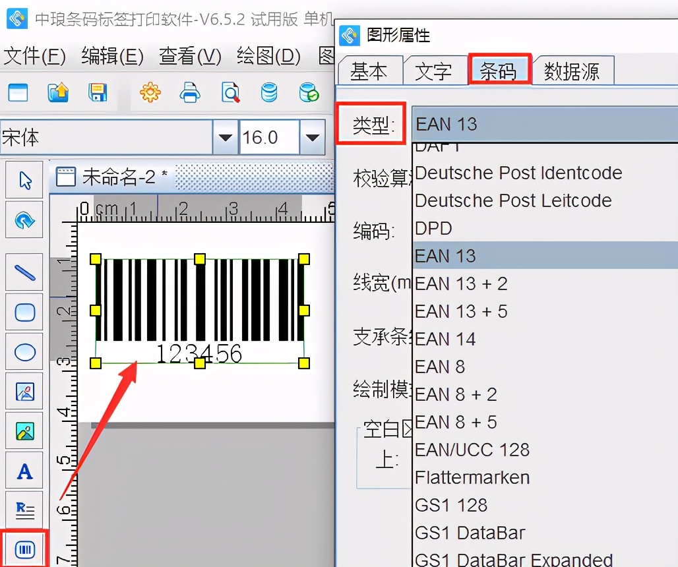Screen dimensions: 678x567
Task: Open the 编辑(E) menu
Action: [112, 56]
